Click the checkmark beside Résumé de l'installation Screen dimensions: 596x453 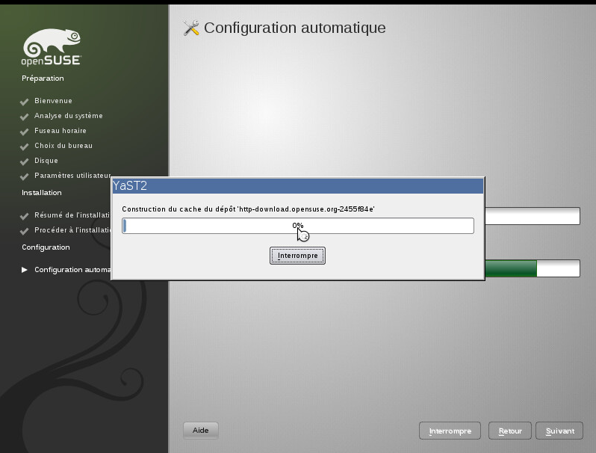point(25,216)
